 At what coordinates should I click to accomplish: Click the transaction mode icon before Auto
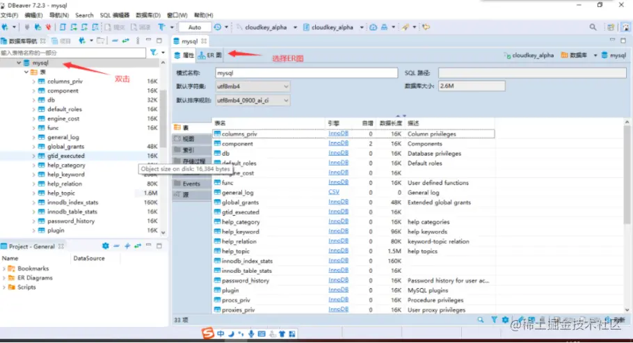[x=161, y=27]
